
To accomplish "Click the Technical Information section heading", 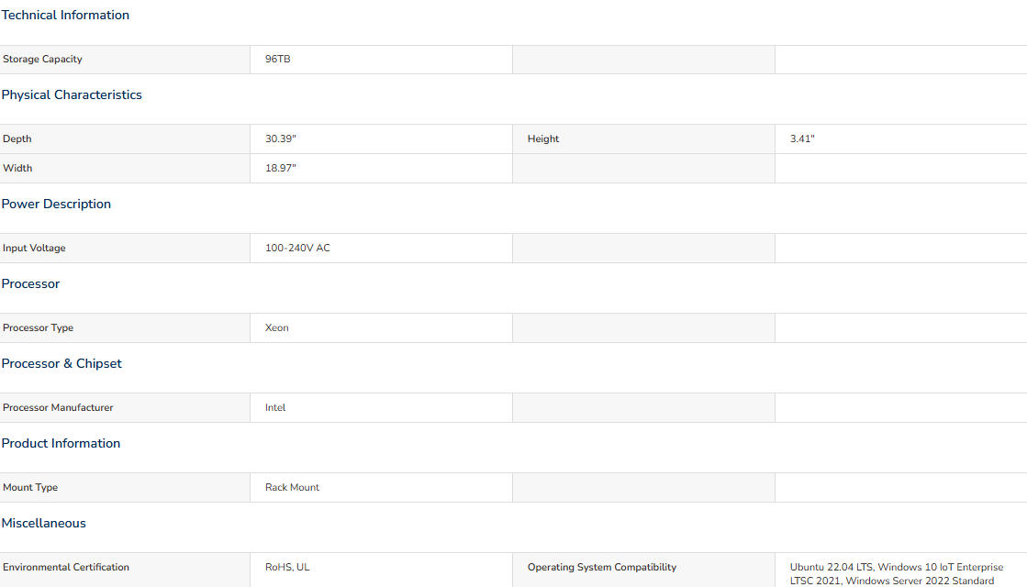I will [x=65, y=15].
